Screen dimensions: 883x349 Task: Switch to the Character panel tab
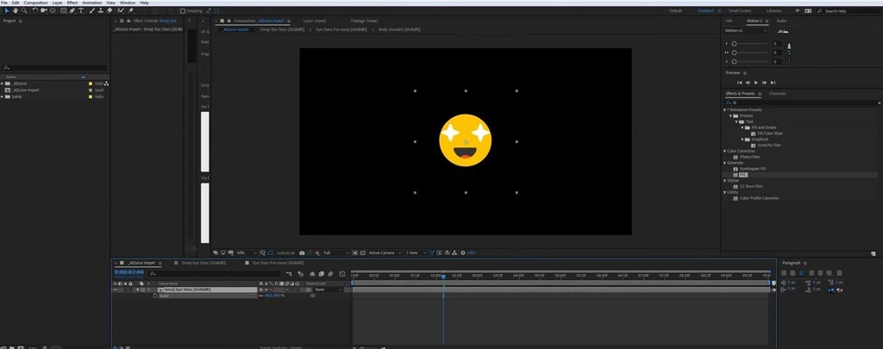pyautogui.click(x=778, y=93)
